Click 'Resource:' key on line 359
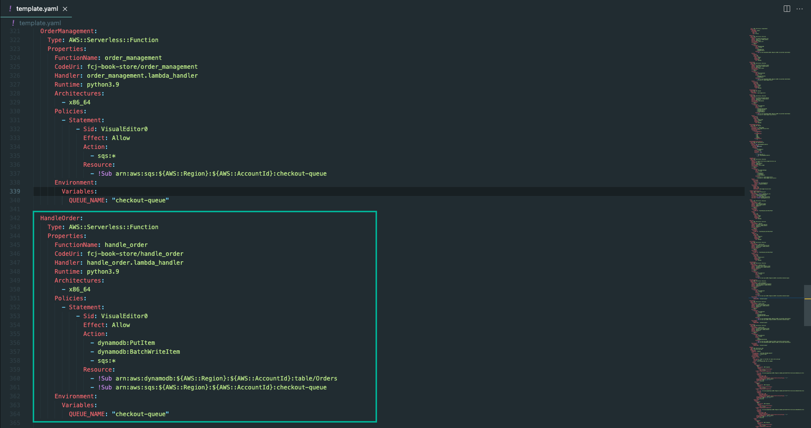Viewport: 811px width, 428px height. (99, 370)
